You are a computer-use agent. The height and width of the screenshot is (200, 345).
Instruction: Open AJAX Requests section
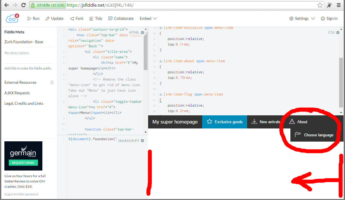(x=17, y=93)
